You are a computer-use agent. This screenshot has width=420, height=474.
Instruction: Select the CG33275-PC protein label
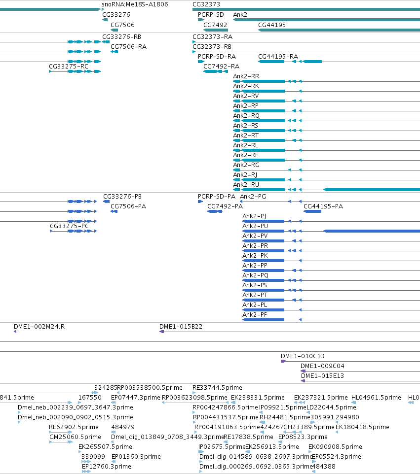pyautogui.click(x=70, y=226)
